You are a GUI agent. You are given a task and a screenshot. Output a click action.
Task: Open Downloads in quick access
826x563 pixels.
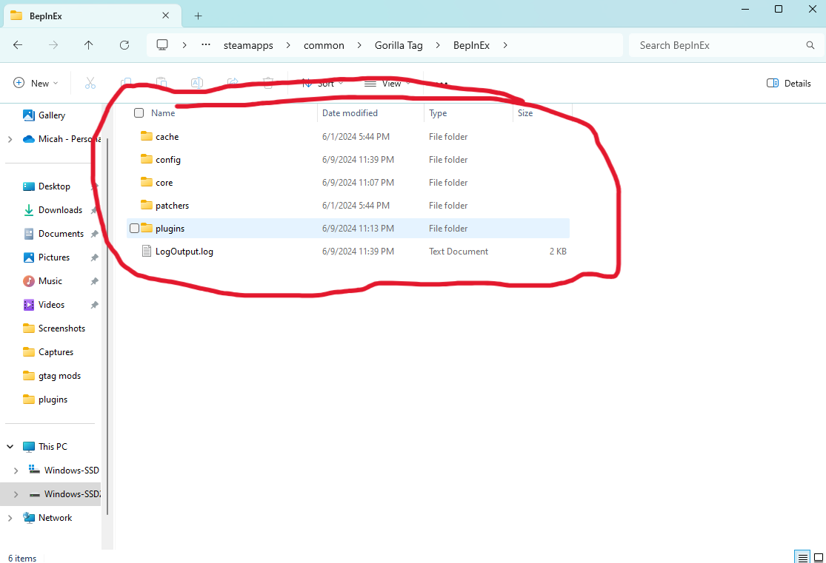60,210
